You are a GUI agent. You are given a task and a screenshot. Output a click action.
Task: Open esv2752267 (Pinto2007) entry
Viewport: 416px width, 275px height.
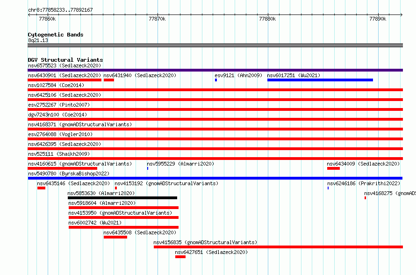pos(59,105)
